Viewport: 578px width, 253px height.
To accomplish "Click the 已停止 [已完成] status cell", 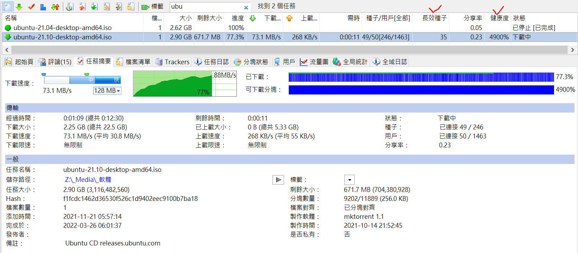I will (534, 28).
